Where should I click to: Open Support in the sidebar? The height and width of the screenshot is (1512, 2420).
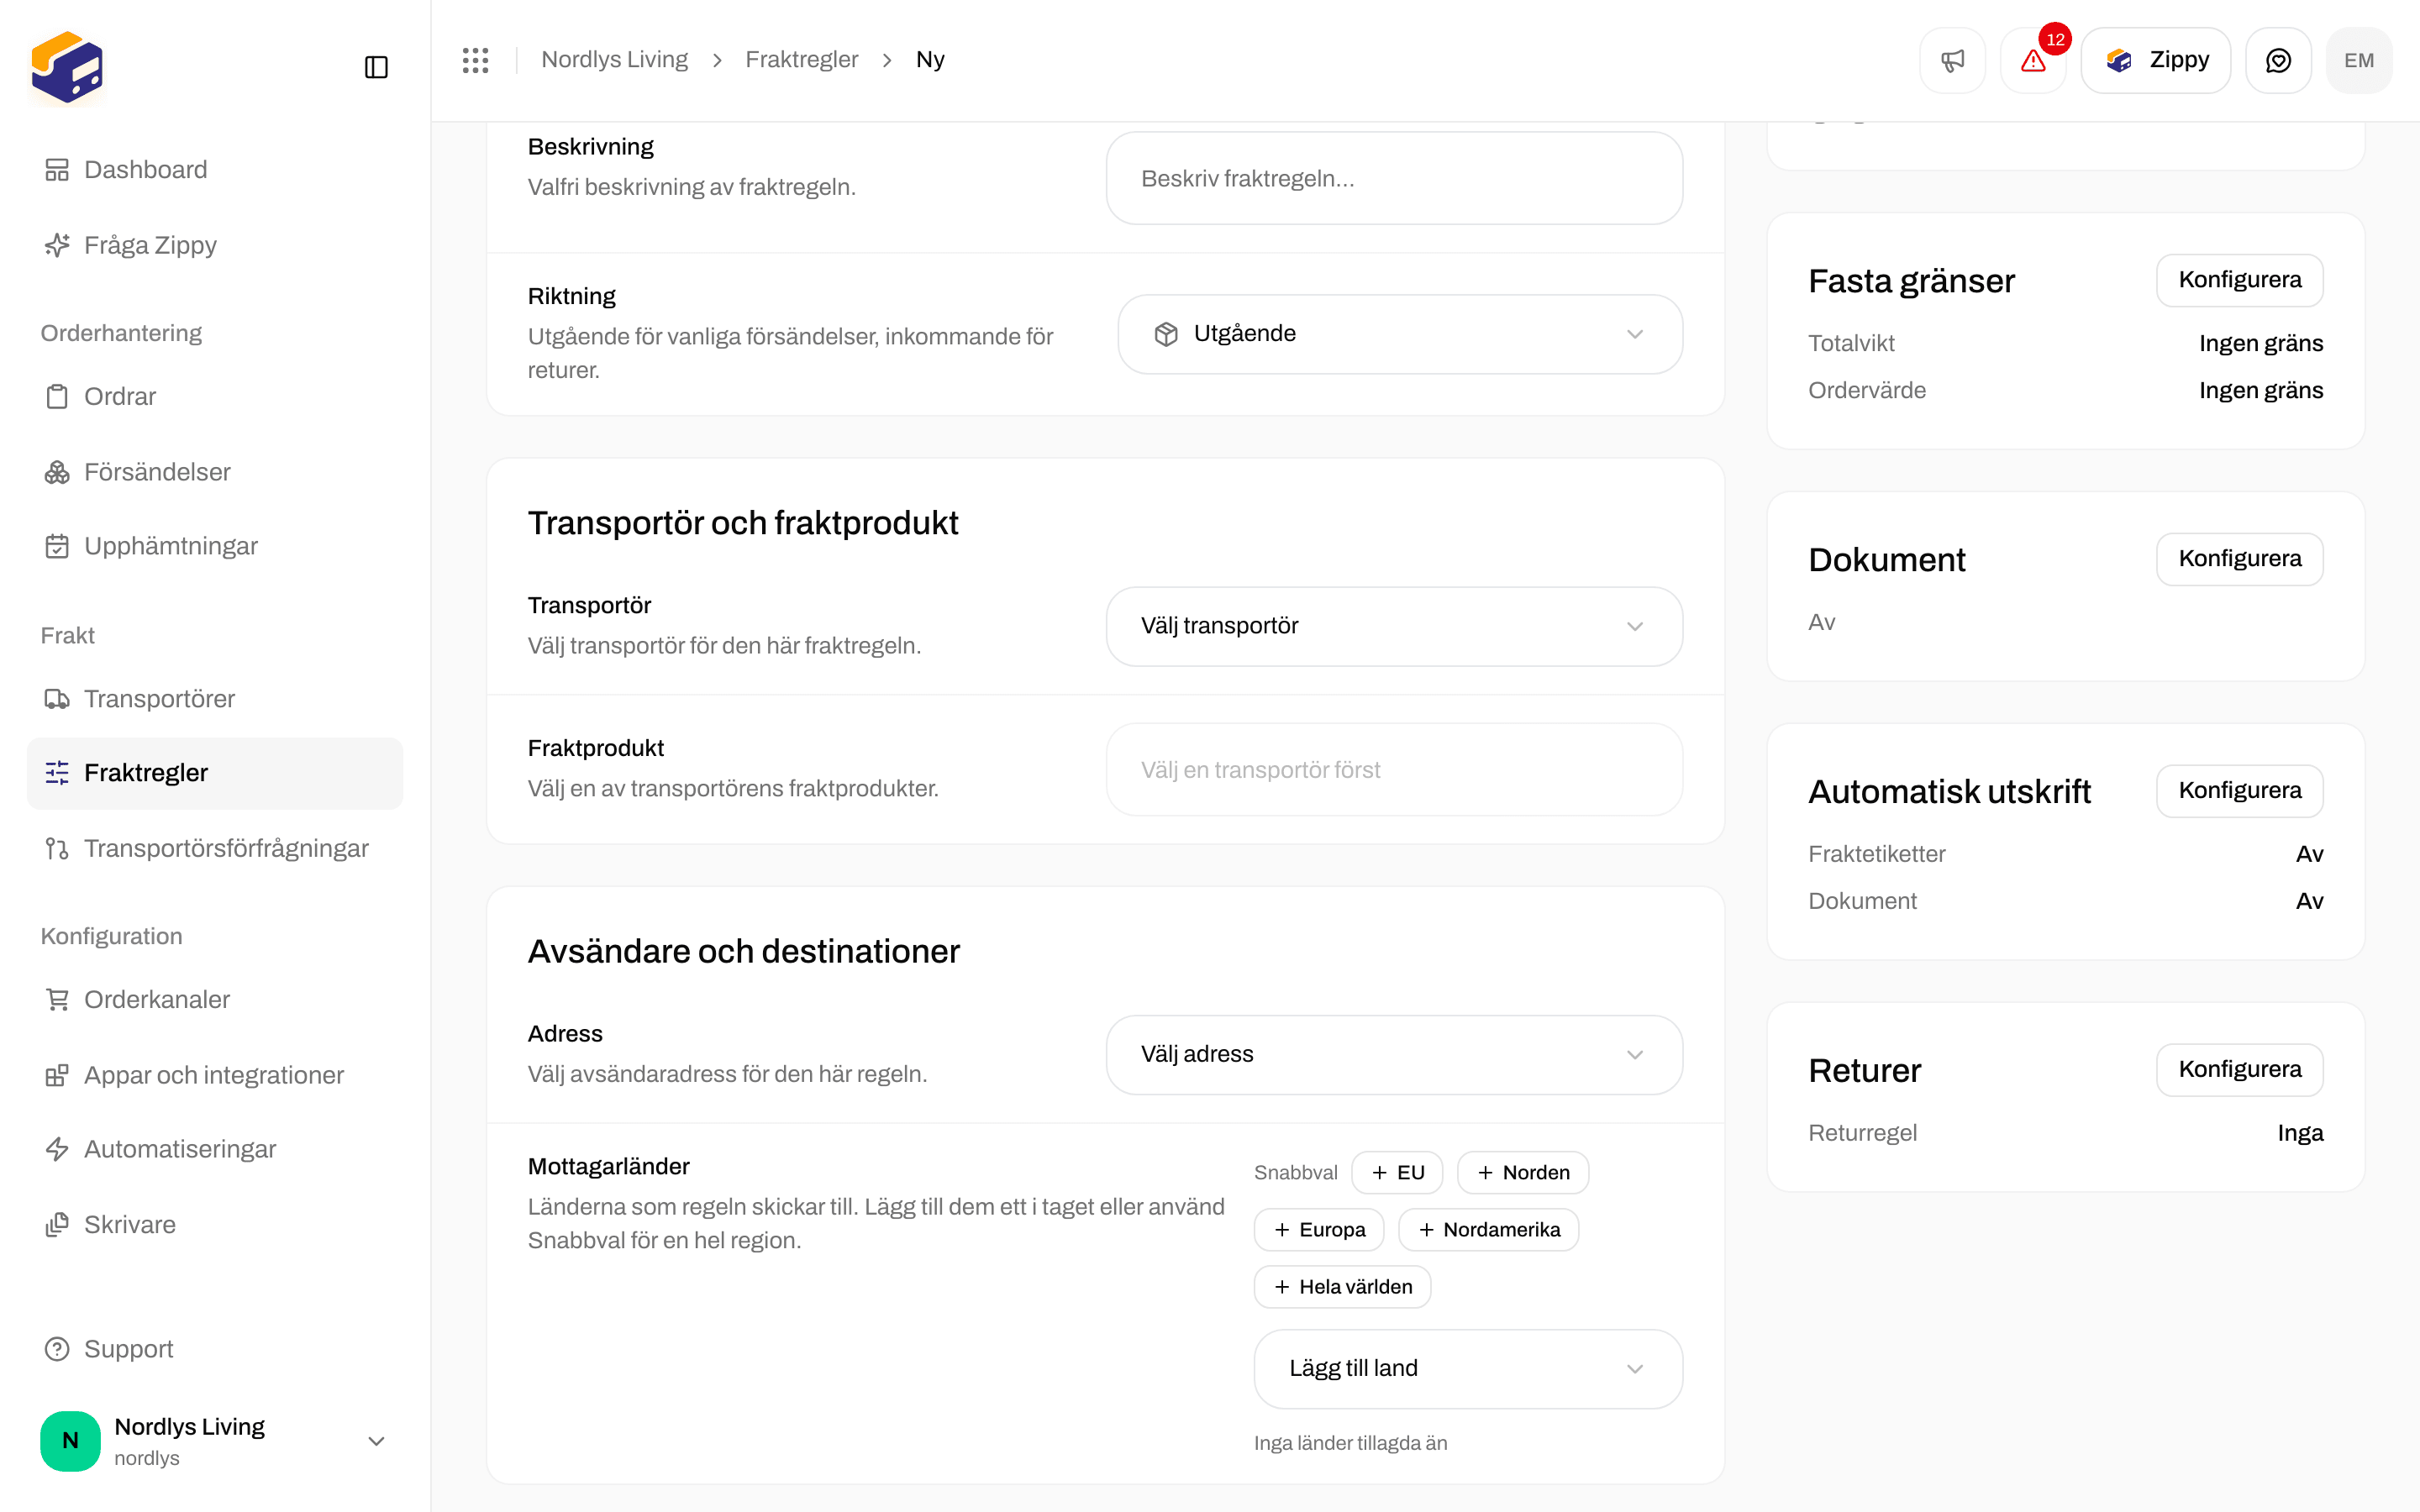(x=215, y=1349)
